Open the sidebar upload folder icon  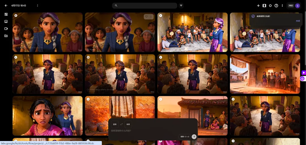coord(6,36)
